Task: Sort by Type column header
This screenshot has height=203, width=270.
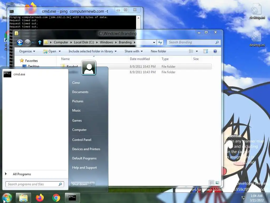Action: click(165, 59)
